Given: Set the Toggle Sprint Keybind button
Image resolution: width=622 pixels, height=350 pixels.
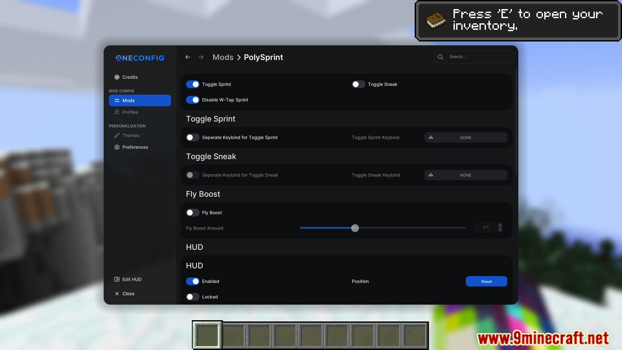Looking at the screenshot, I should (466, 137).
